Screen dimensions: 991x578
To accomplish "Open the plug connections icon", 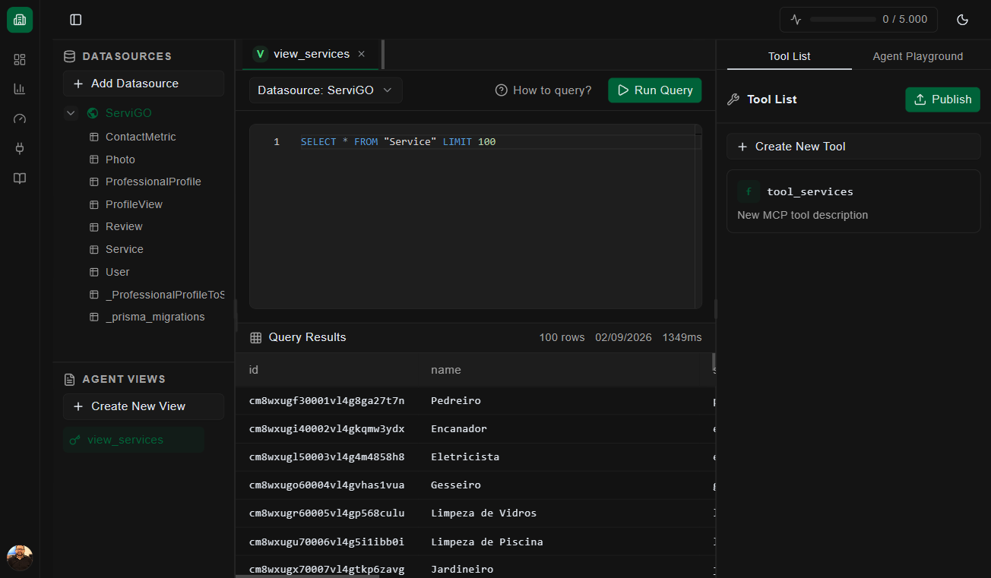I will pos(20,148).
